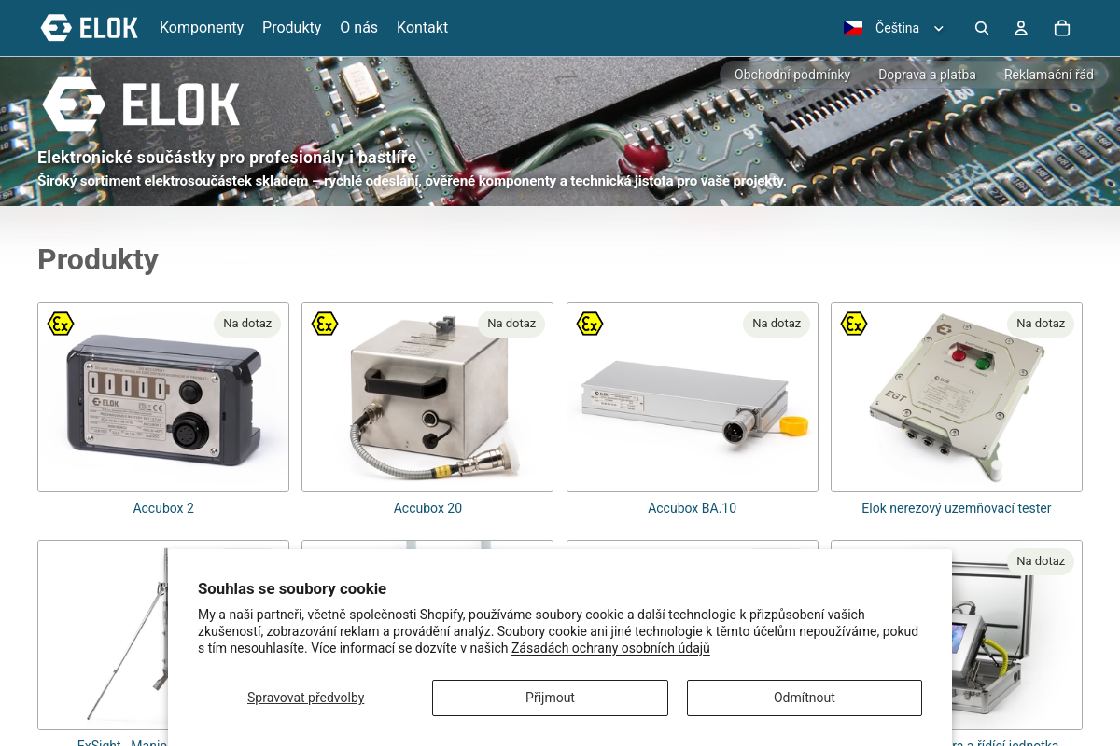1120x746 pixels.
Task: Open the Produkty menu item
Action: 291,28
